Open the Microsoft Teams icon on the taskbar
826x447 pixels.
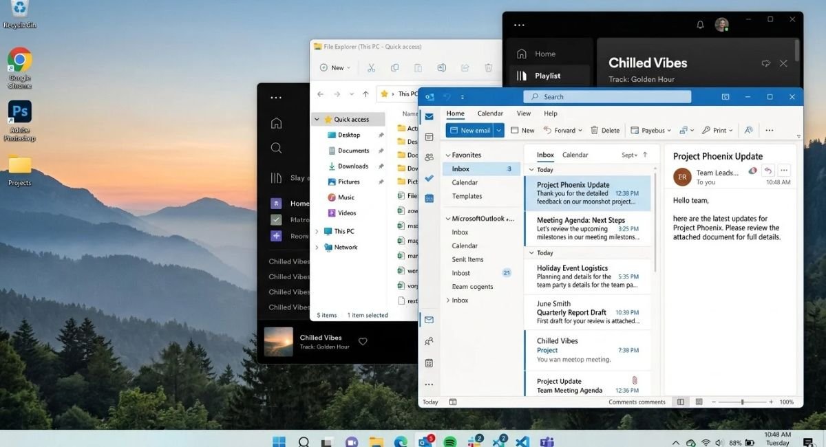pos(547,441)
